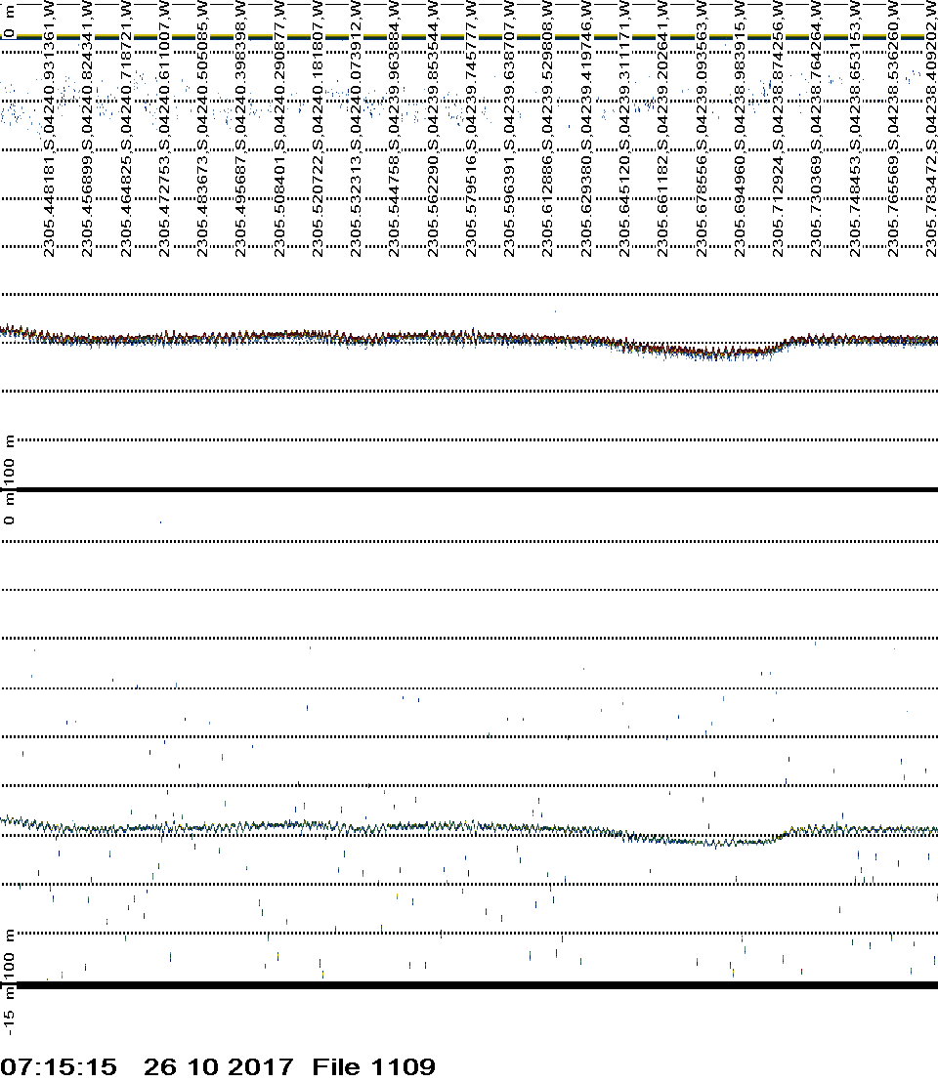Select position label 2305.612886,S,04239.529808,W
The width and height of the screenshot is (938, 1082).
(x=547, y=128)
